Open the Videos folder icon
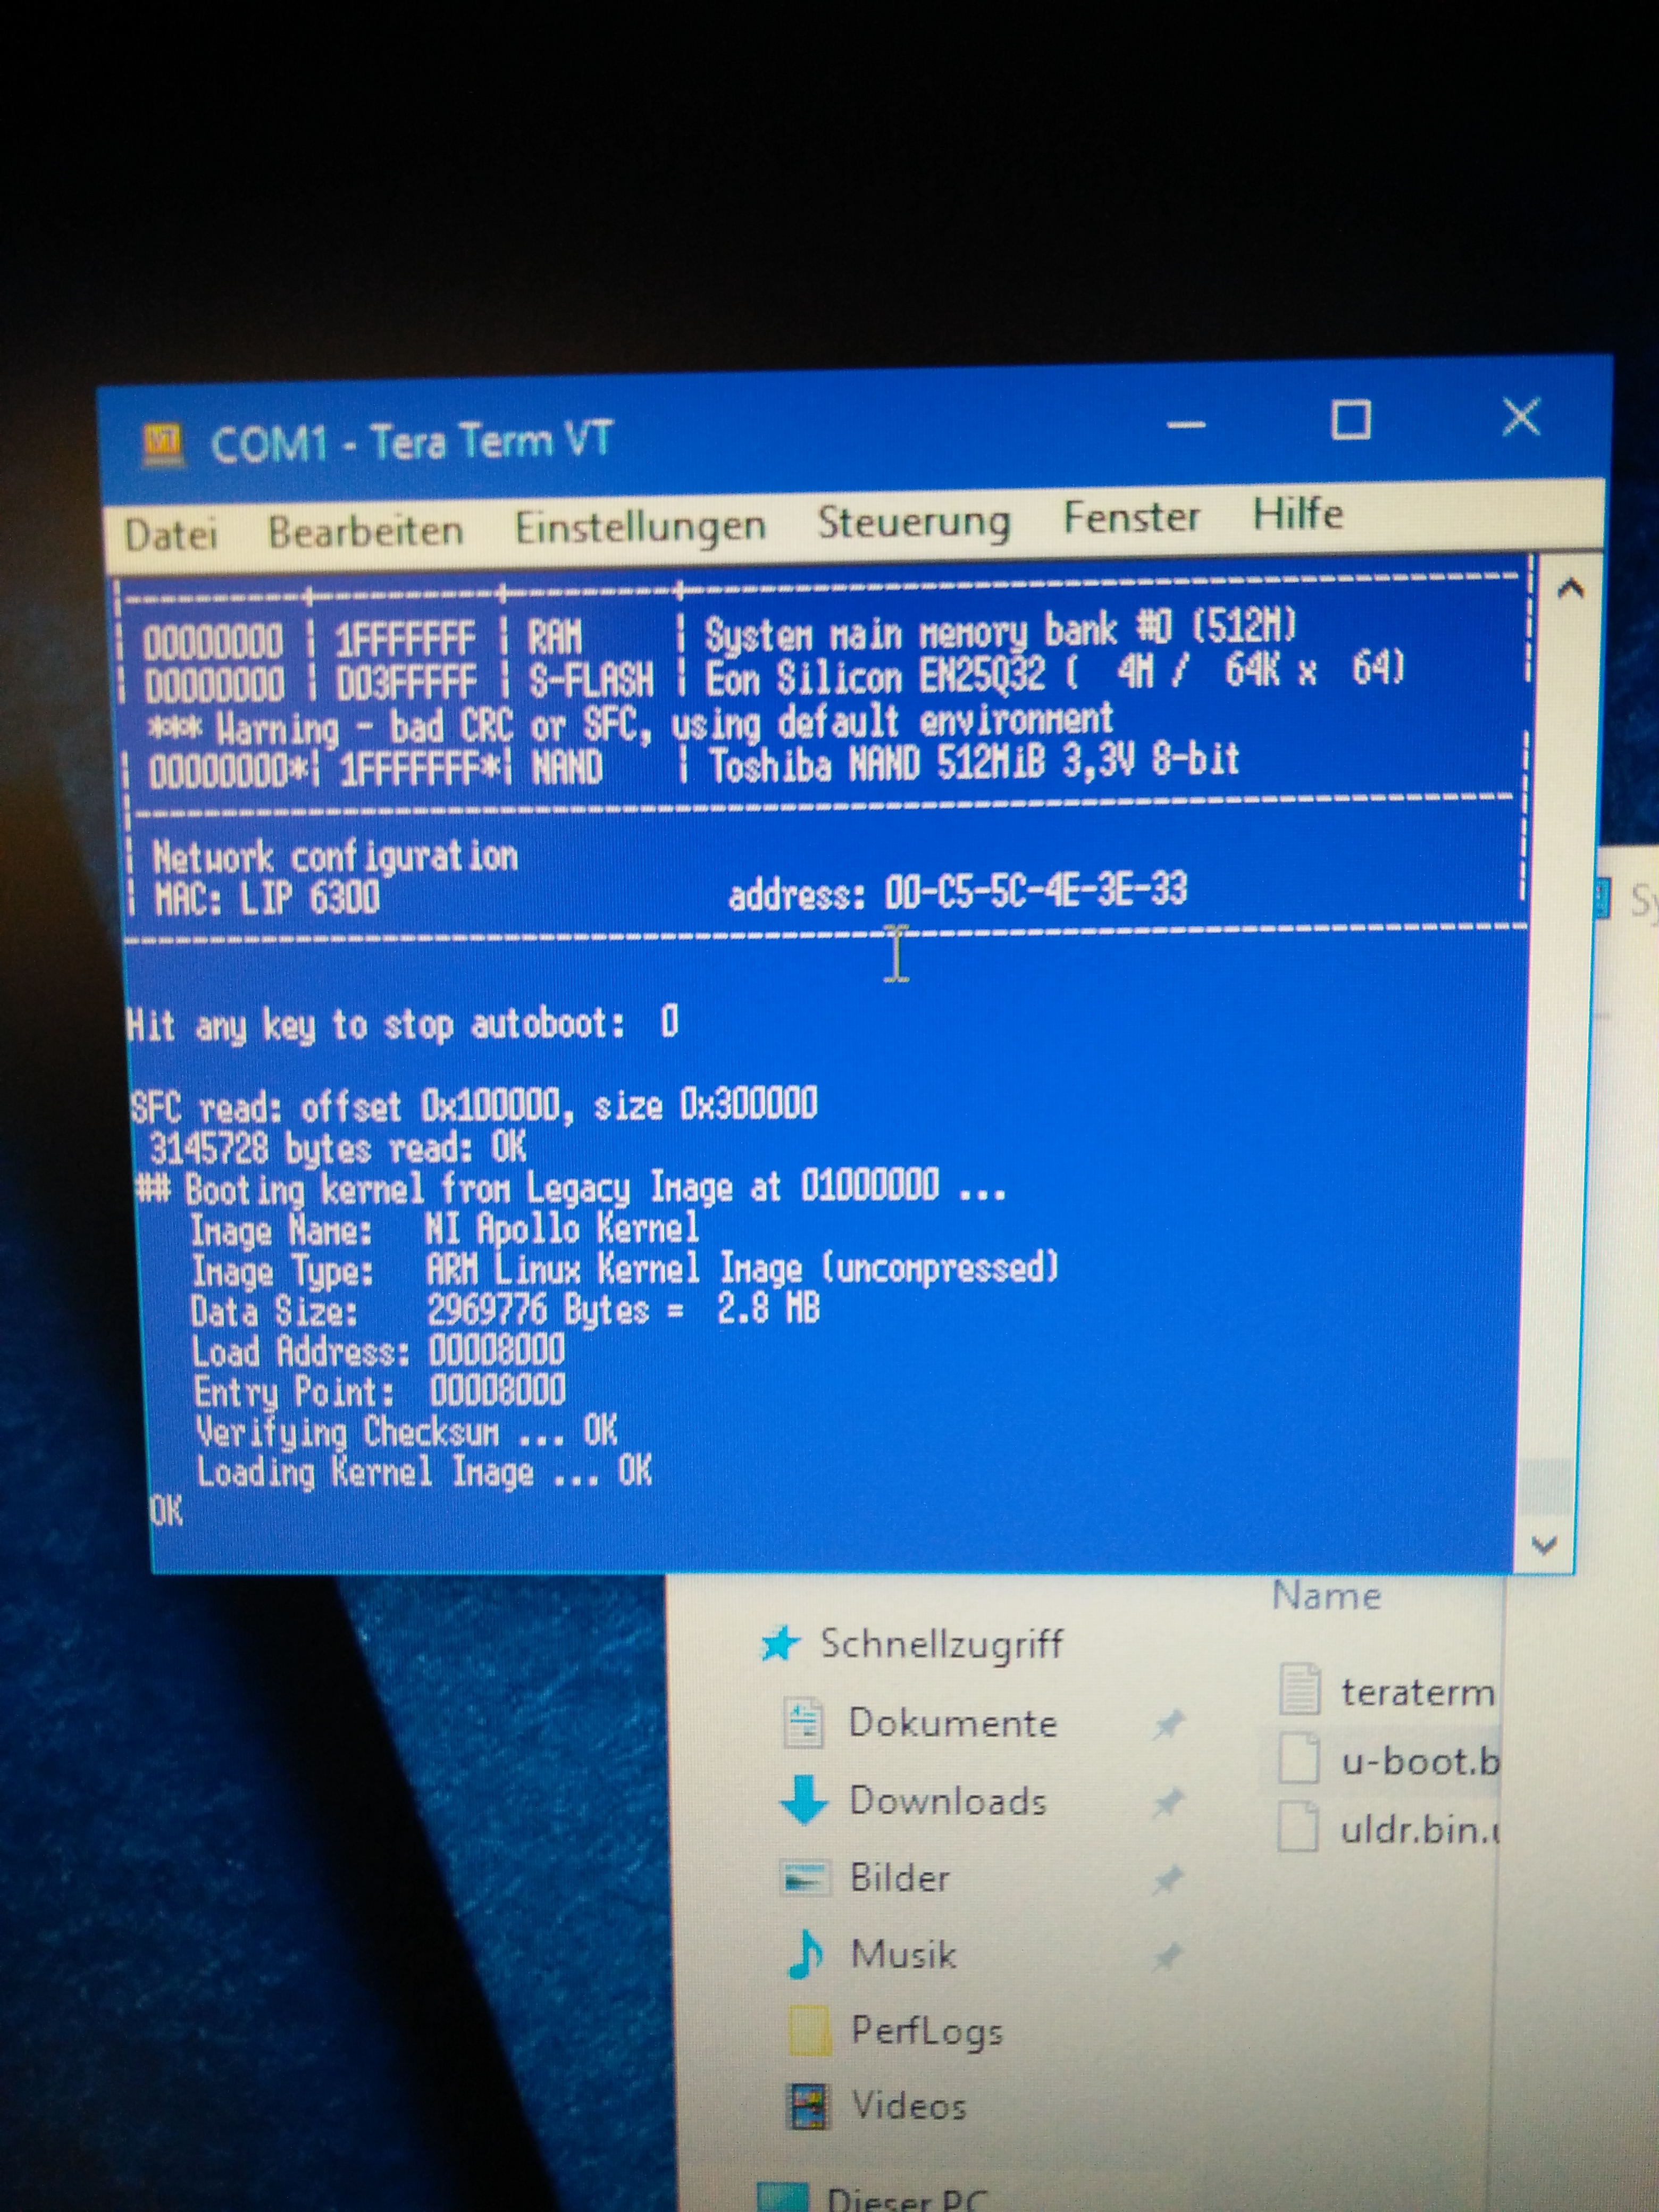Viewport: 1659px width, 2212px height. tap(807, 2106)
